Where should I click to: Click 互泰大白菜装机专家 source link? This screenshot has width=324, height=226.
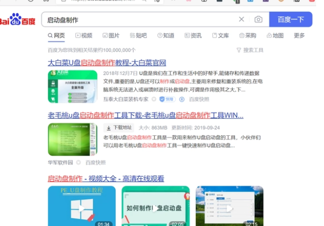click(x=126, y=99)
